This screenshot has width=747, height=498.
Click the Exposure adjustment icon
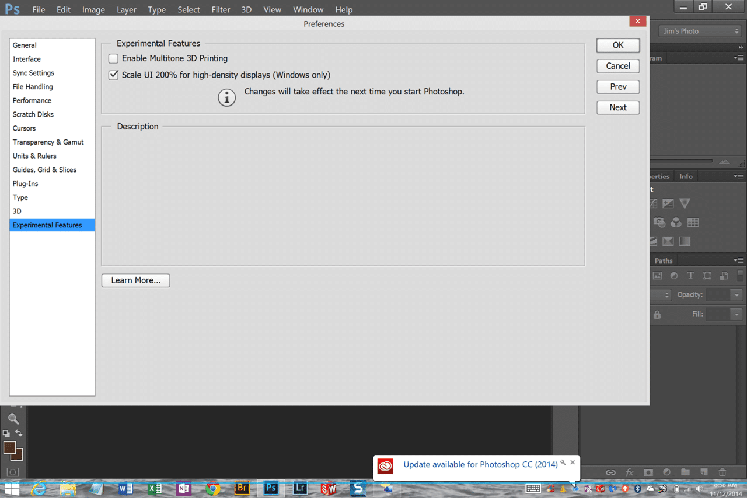point(668,204)
